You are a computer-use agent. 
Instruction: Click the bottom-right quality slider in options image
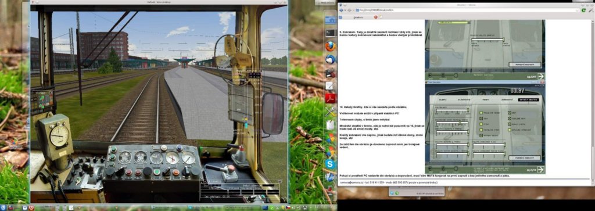click(489, 153)
